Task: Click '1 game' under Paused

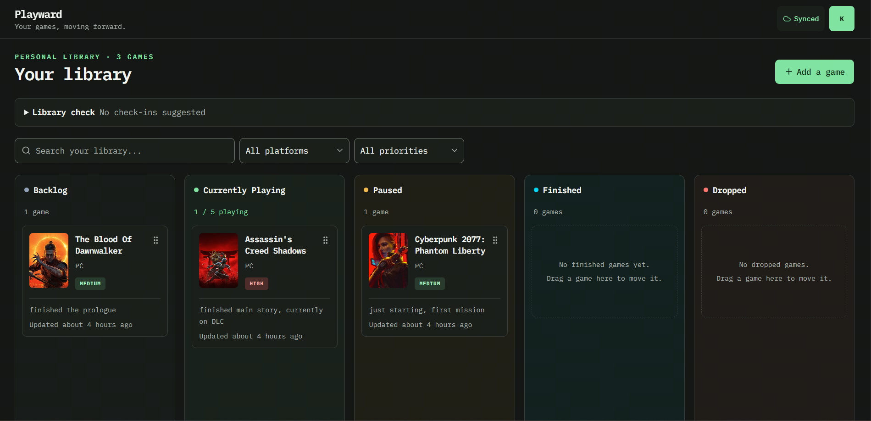Action: click(376, 212)
